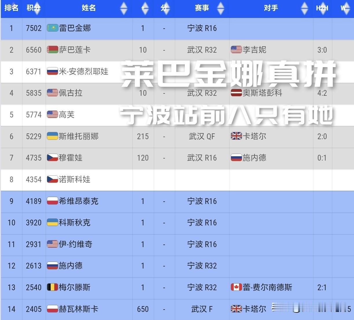354x320 pixels.
Task: Click points value 7502
Action: [34, 28]
